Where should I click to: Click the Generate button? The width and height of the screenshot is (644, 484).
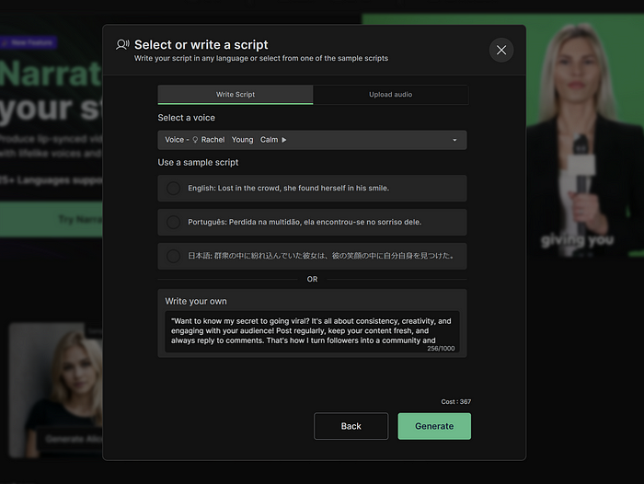pos(434,426)
